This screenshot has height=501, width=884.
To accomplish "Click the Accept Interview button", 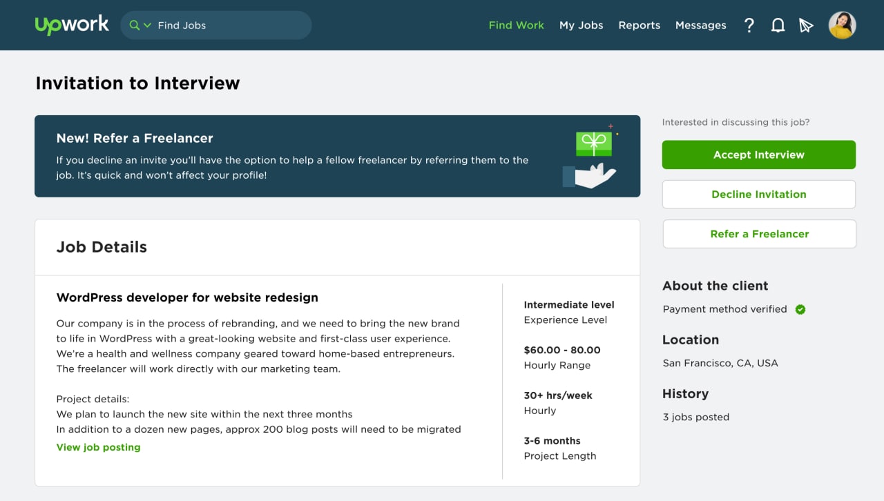I will point(758,155).
